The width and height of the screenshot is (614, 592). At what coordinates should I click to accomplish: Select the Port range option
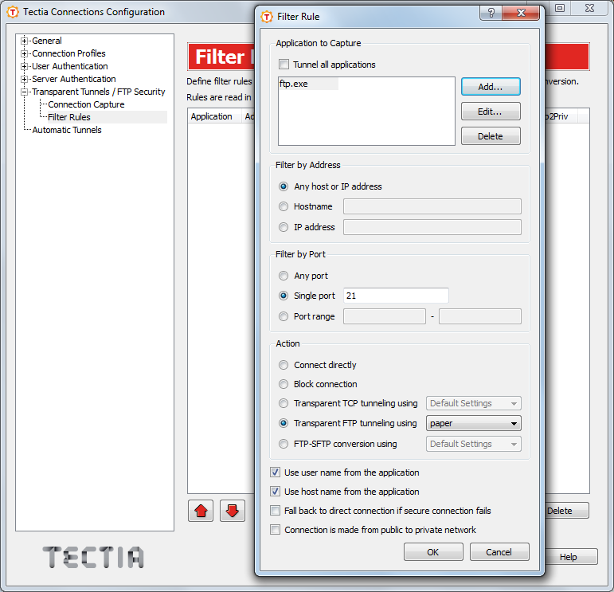[x=284, y=316]
